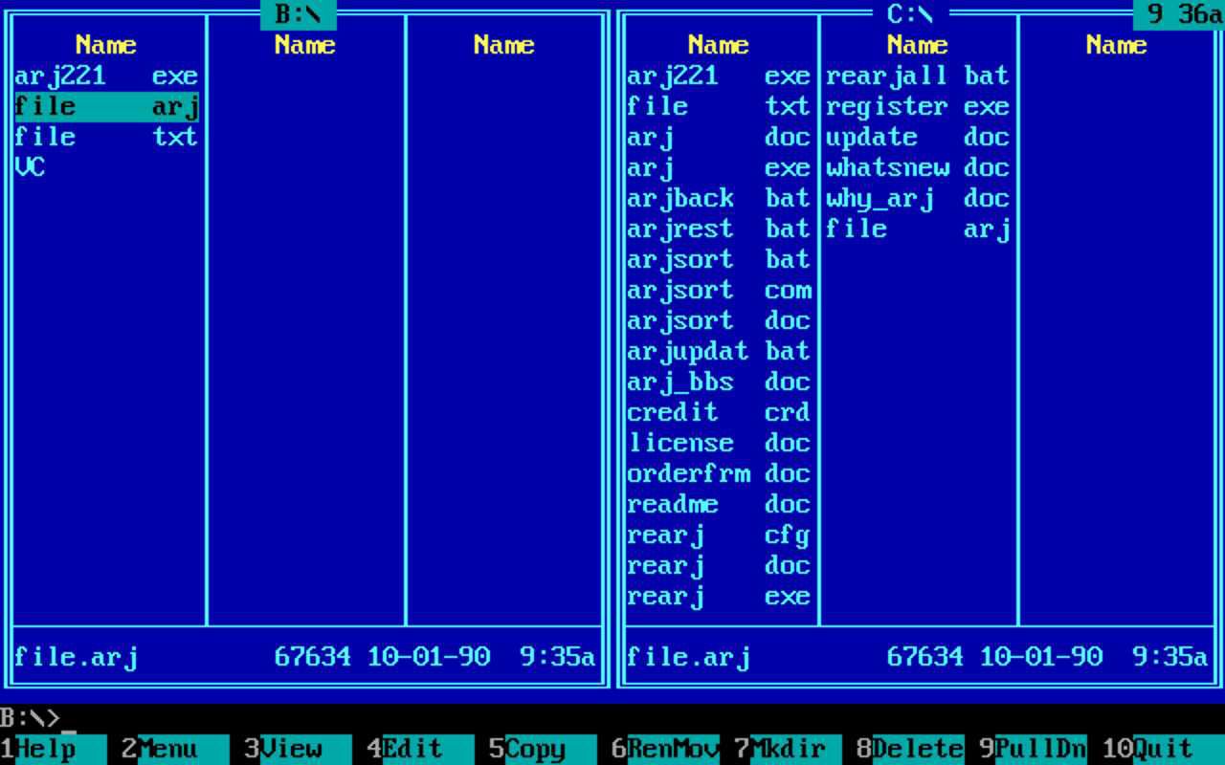The width and height of the screenshot is (1225, 765).
Task: Select arj221 exe in the B:\ panel
Action: click(x=106, y=76)
